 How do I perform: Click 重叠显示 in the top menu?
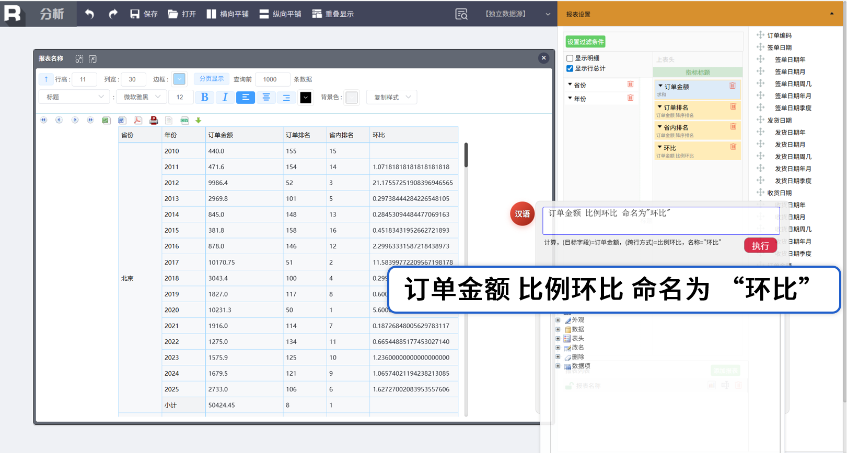pos(333,14)
